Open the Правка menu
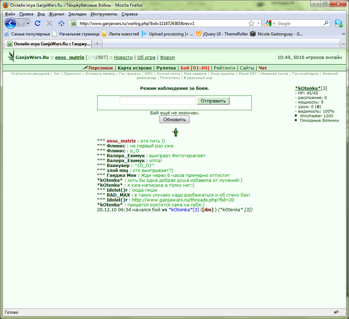The width and height of the screenshot is (349, 319). point(26,14)
